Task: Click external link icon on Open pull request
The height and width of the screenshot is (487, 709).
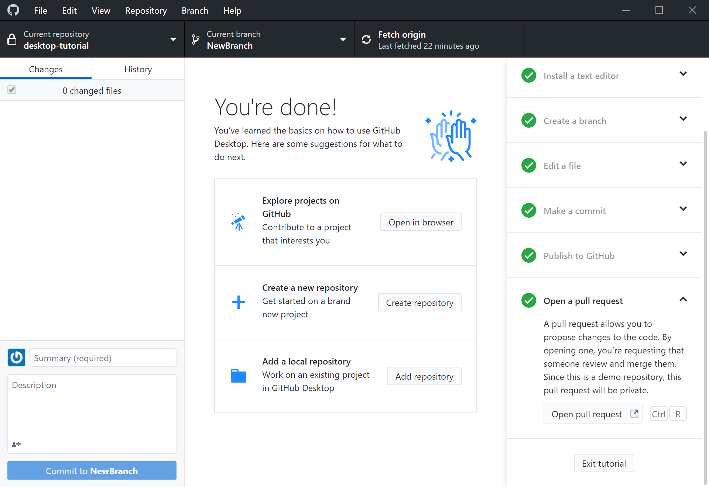Action: coord(634,414)
